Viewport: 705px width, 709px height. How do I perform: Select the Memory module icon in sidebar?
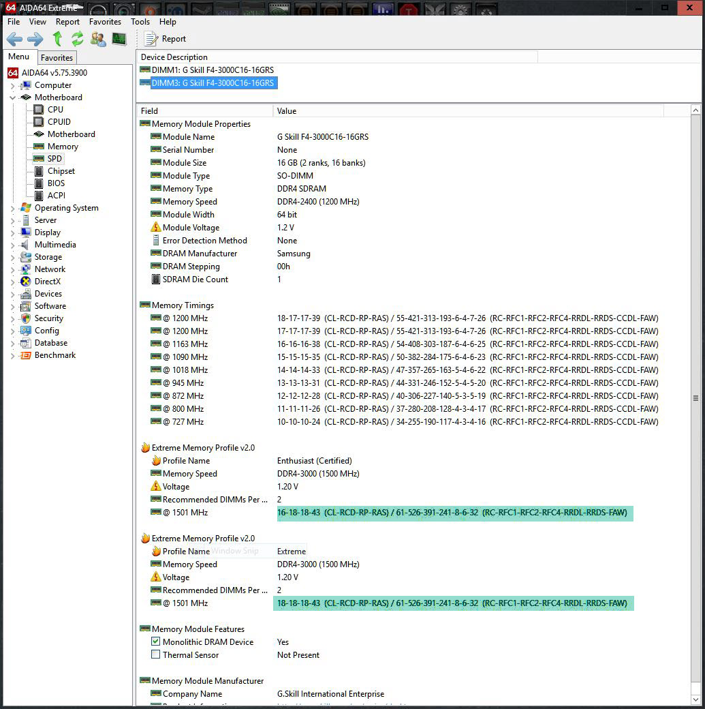pos(39,146)
